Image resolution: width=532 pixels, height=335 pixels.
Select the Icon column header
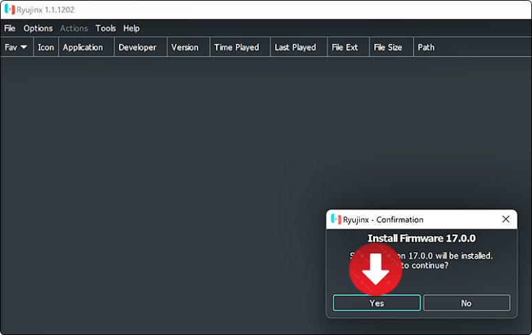45,47
